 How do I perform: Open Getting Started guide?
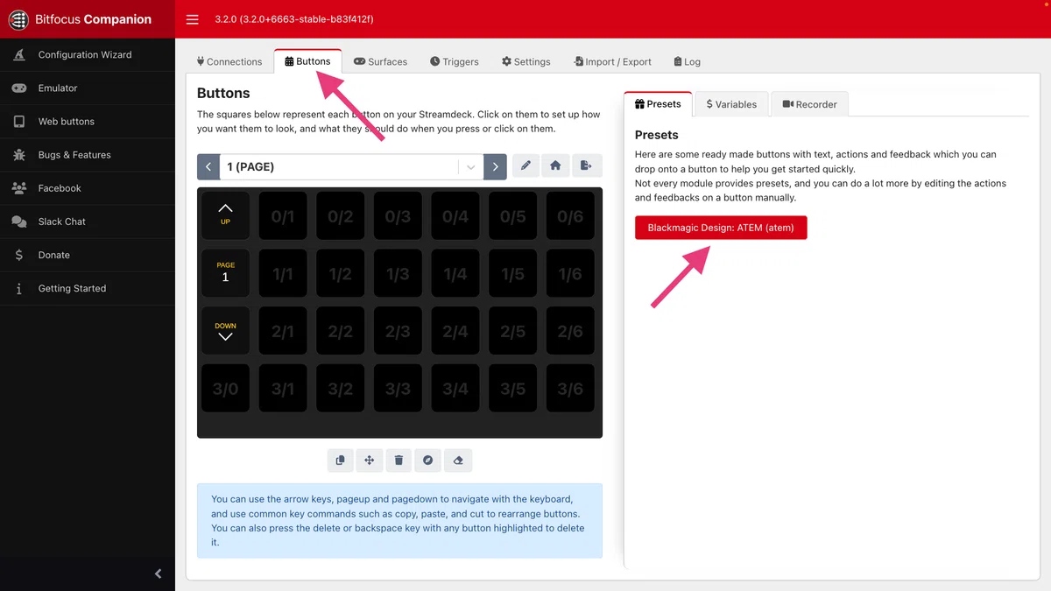coord(88,287)
